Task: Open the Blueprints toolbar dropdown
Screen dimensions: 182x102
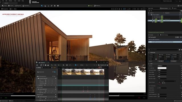Action: tap(18, 6)
